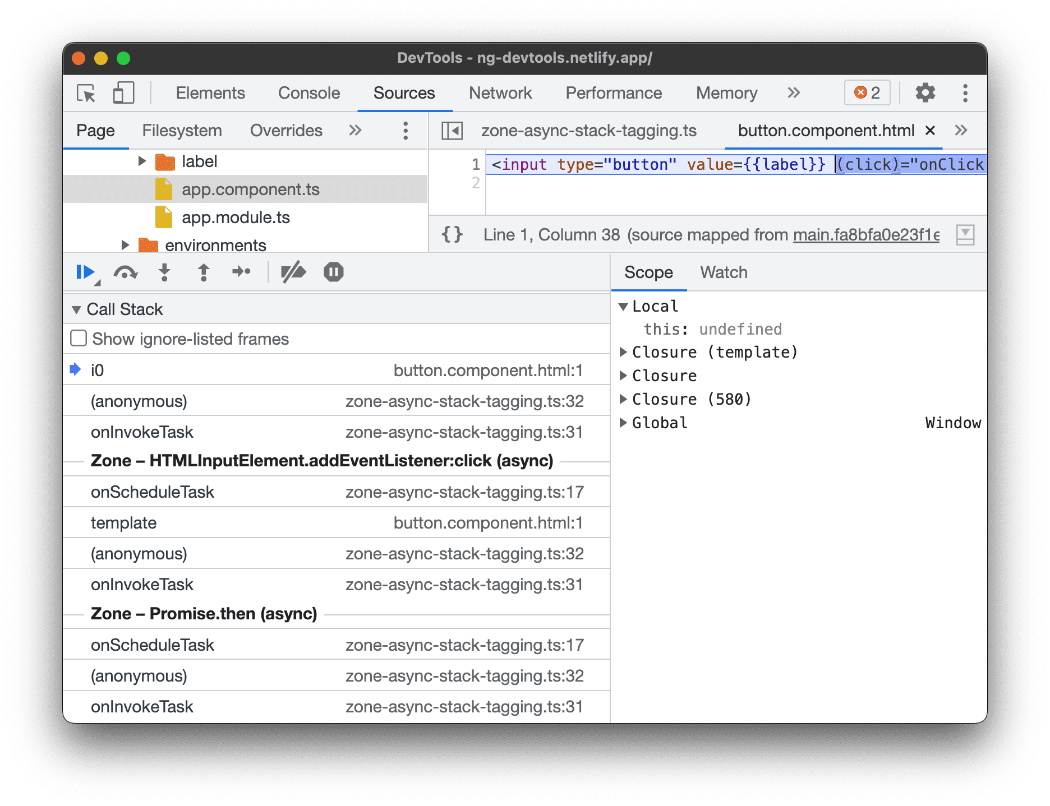Expand the Closure (template) scope
This screenshot has width=1050, height=806.
pos(624,352)
